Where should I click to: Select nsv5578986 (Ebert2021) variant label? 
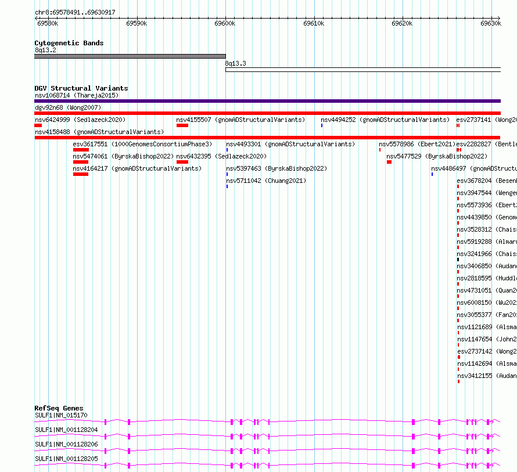pyautogui.click(x=417, y=144)
